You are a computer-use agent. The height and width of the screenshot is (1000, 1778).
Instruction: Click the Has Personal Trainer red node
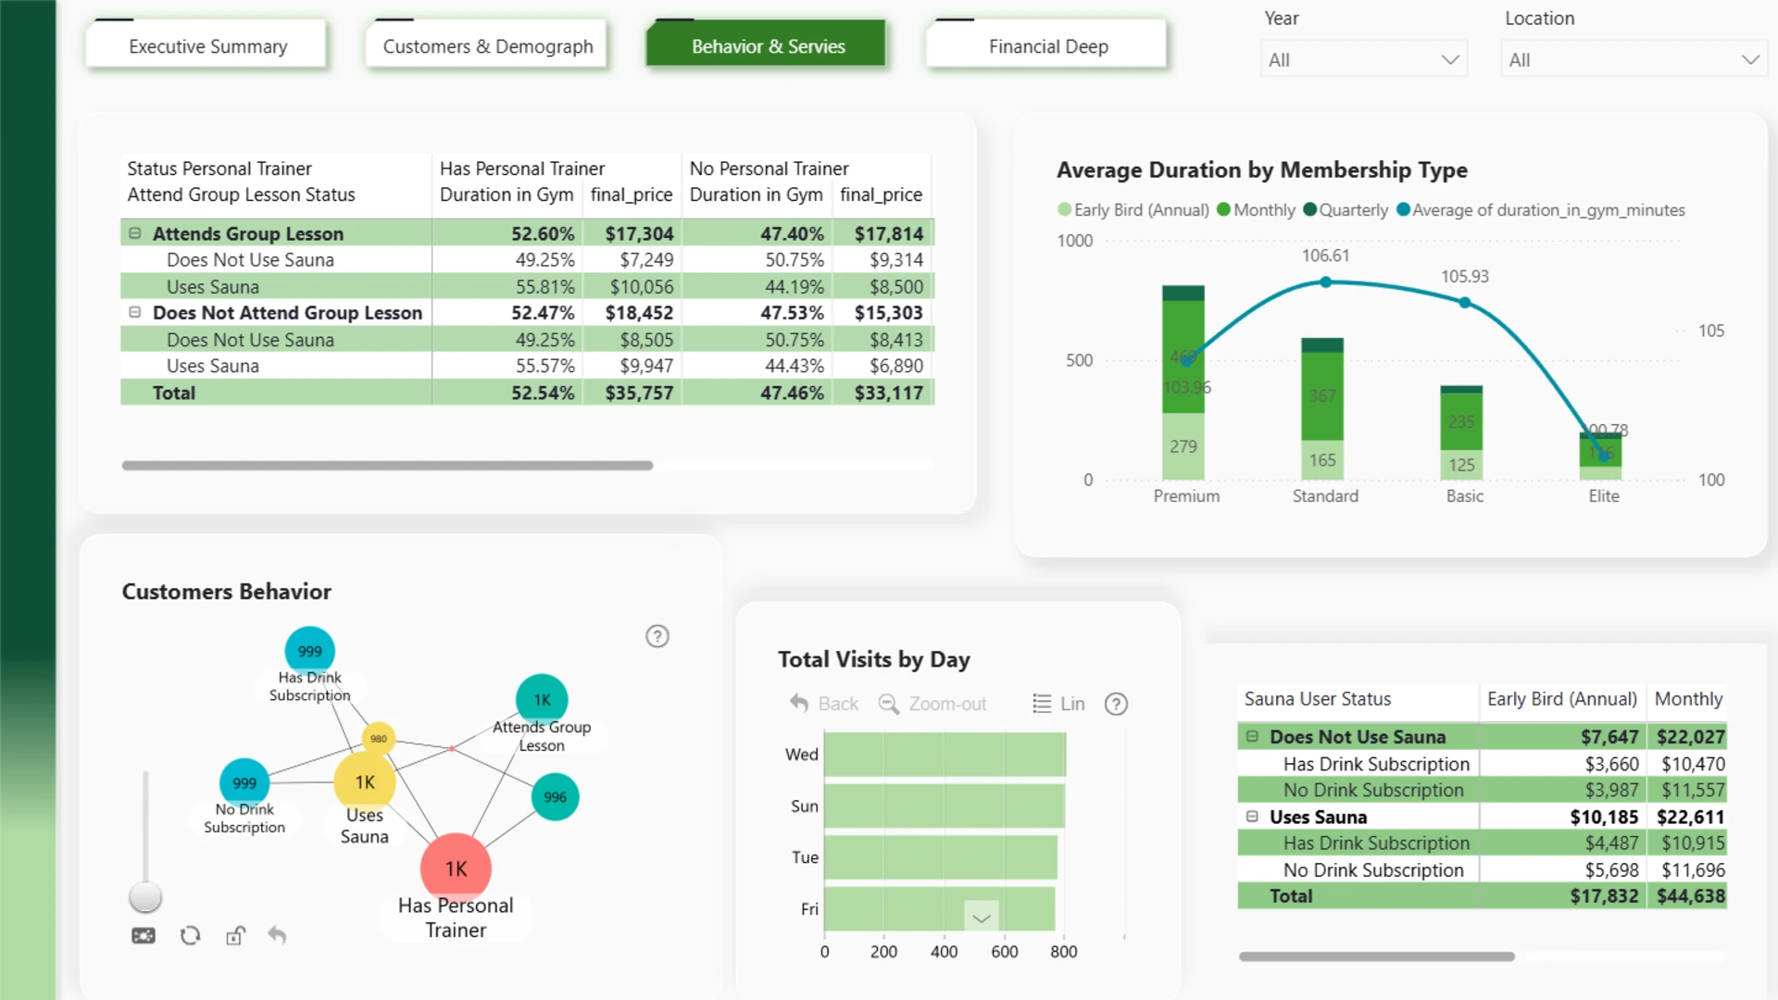(x=456, y=869)
